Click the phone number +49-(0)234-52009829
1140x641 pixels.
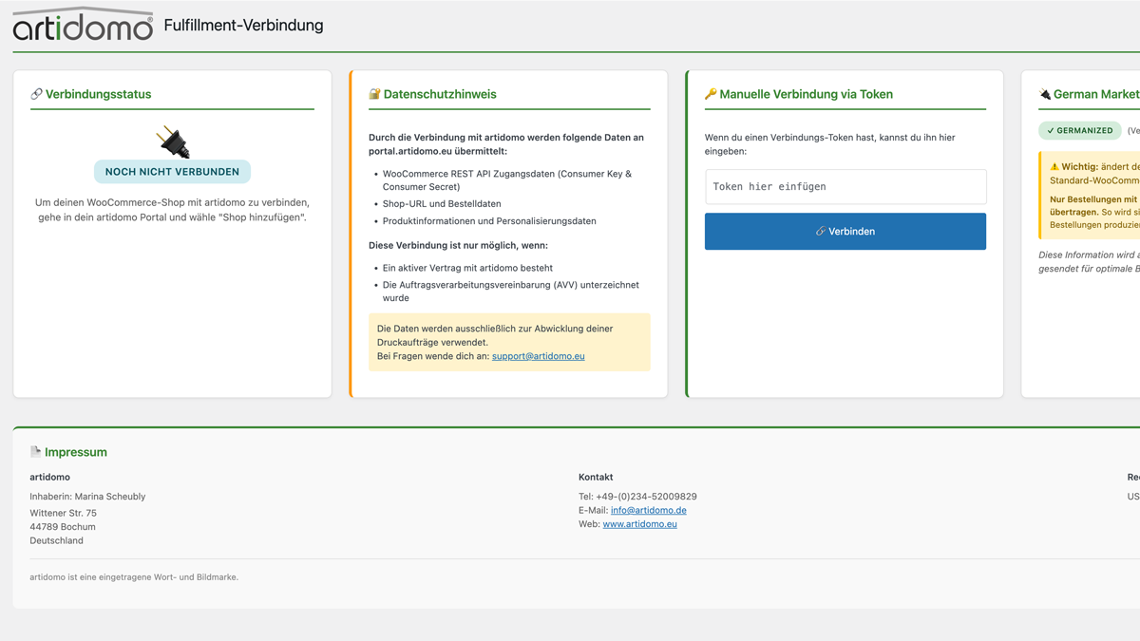point(646,497)
